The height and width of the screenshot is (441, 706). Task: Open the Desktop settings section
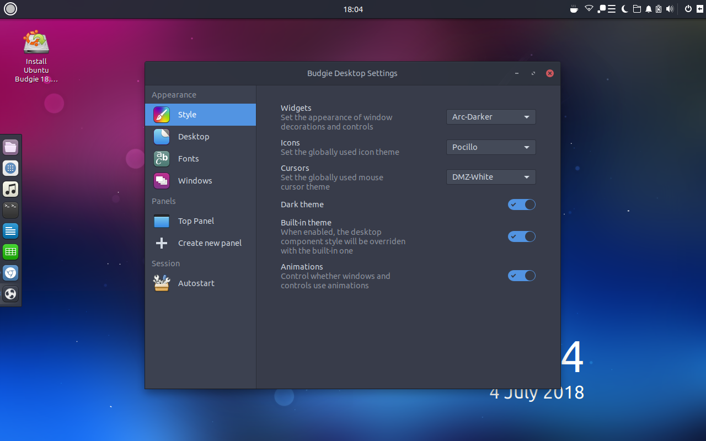(200, 137)
